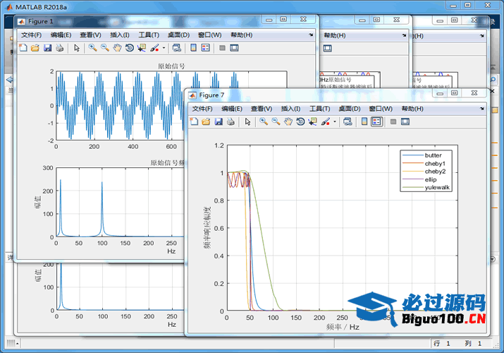Select Data Cursor tool in Figure 1
Viewport: 504px width, 353px height.
click(x=142, y=48)
